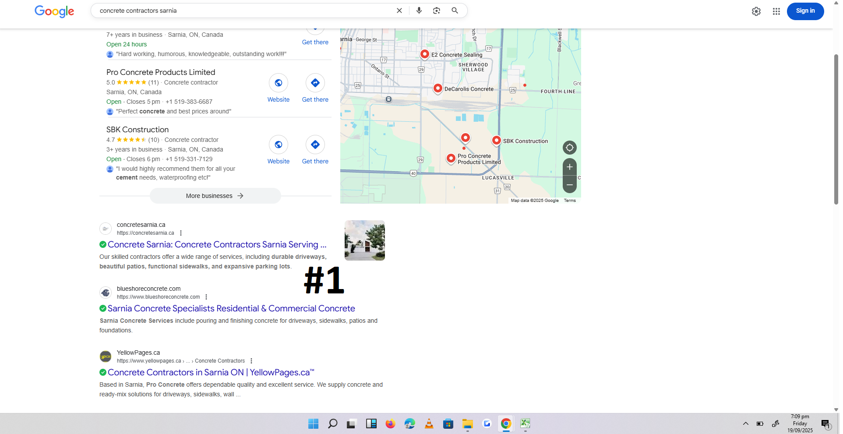Open Concrete Sarnia: Concrete Contractors result

(217, 244)
